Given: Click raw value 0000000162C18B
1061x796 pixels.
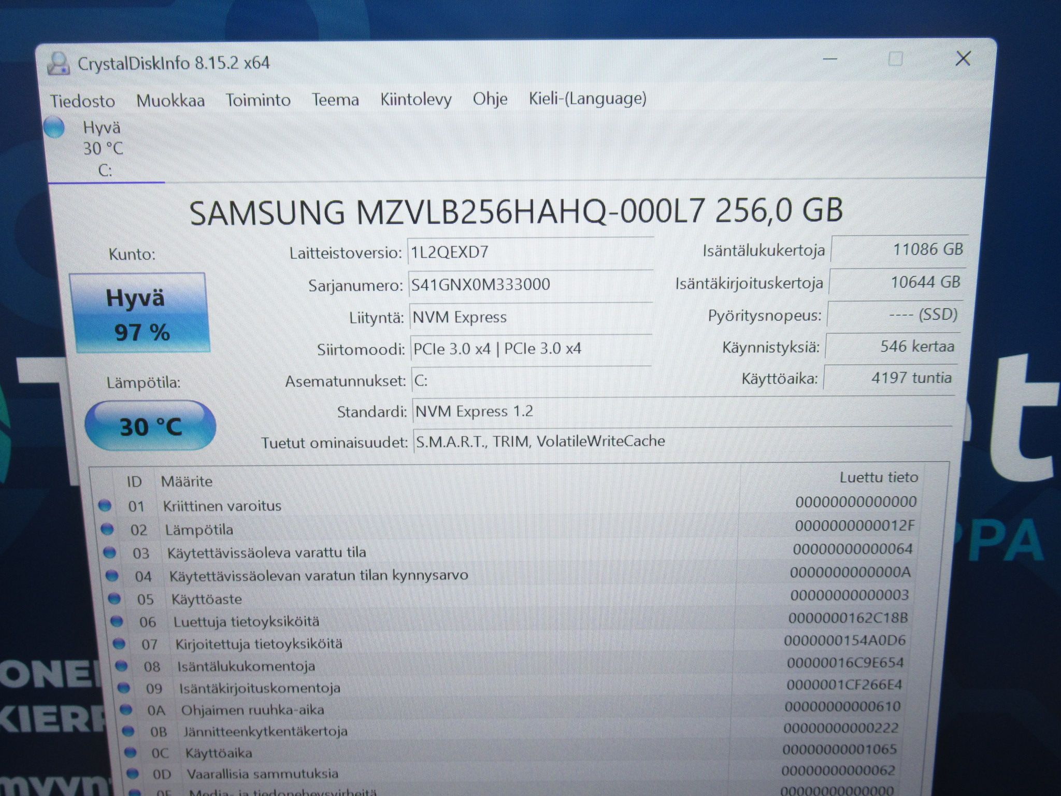Looking at the screenshot, I should point(848,618).
